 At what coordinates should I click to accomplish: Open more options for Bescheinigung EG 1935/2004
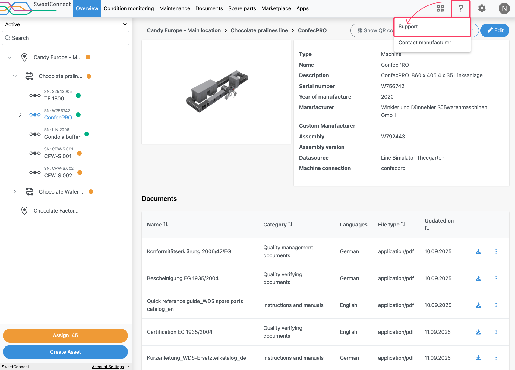pyautogui.click(x=496, y=278)
